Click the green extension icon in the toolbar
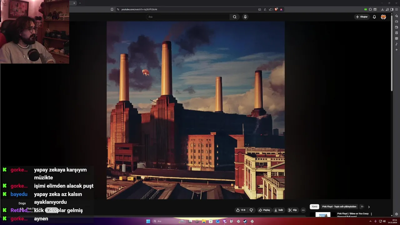 [366, 9]
